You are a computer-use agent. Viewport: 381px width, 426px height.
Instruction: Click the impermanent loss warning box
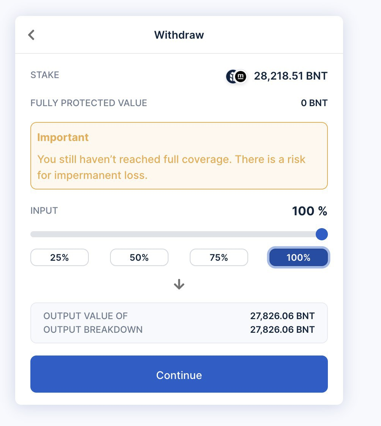tap(179, 155)
